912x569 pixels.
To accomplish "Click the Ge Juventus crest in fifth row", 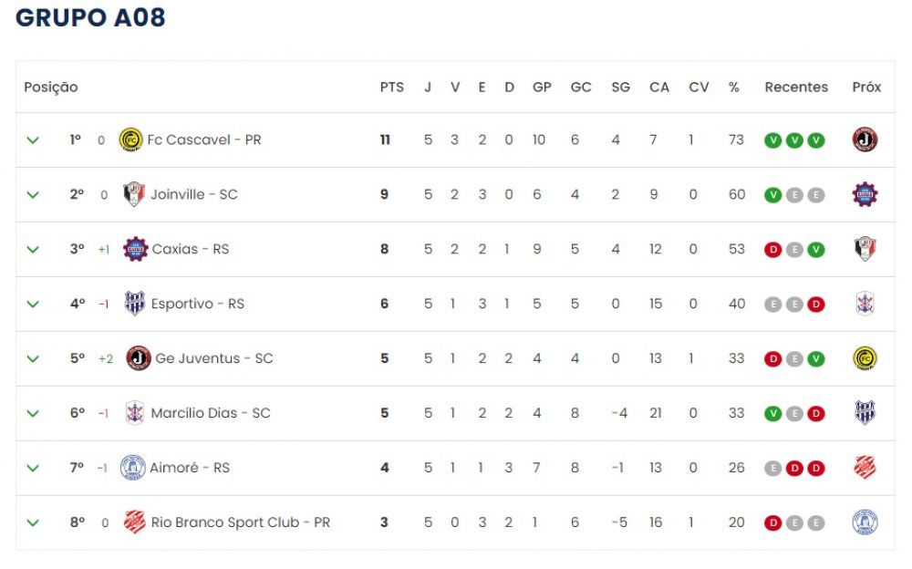I will click(139, 358).
